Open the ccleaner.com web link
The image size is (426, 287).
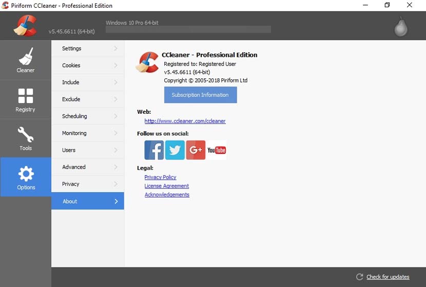[x=185, y=121]
